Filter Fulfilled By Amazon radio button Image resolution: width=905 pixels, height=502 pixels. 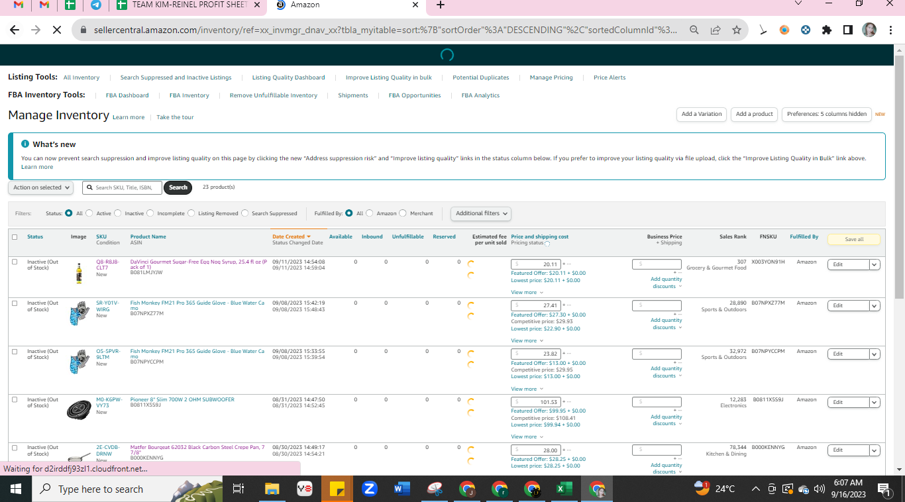[x=370, y=213]
